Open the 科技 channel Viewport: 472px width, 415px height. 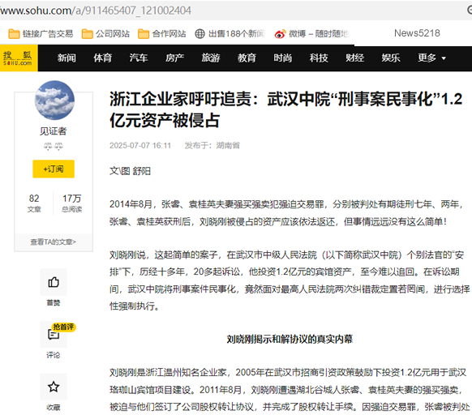pyautogui.click(x=319, y=58)
